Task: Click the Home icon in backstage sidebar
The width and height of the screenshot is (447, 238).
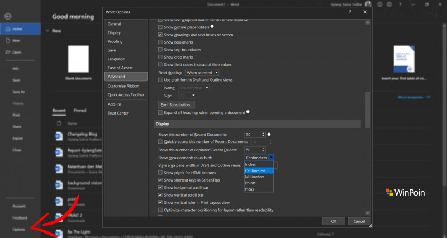Action: click(x=8, y=29)
